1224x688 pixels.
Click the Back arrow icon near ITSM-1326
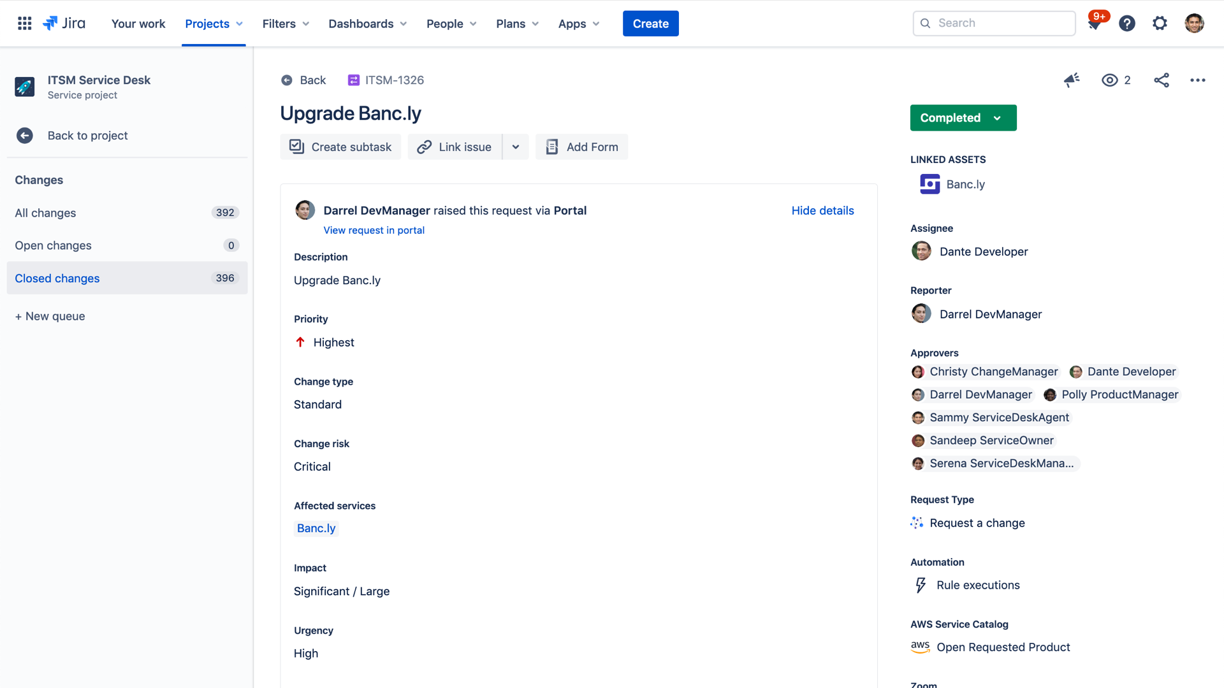pos(287,80)
